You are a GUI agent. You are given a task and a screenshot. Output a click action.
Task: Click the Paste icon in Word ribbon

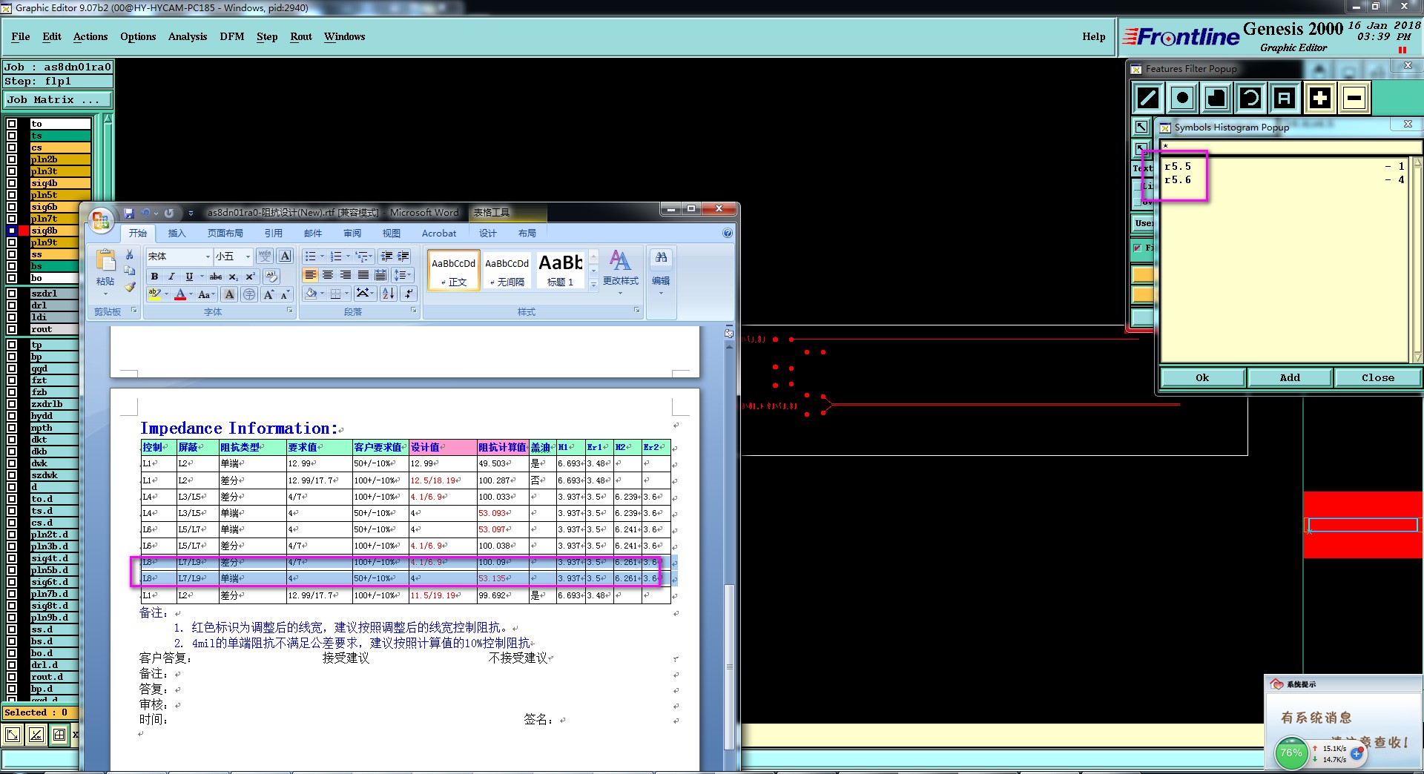[105, 261]
